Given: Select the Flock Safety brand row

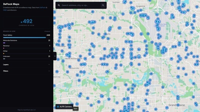Looking at the screenshot, I should [x=26, y=36].
